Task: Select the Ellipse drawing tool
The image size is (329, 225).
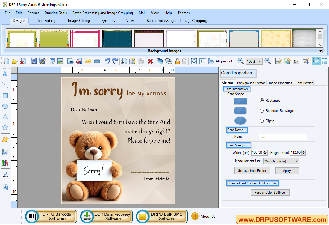Action: (5, 106)
